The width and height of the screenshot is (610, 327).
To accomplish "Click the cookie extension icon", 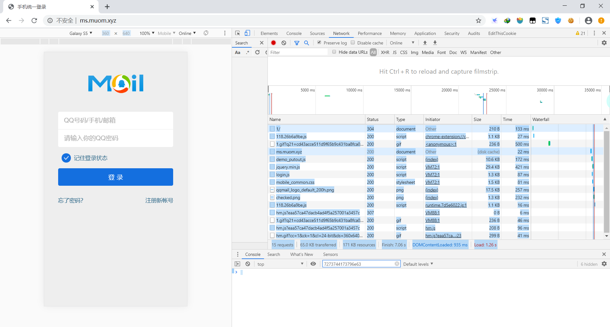I will [x=571, y=21].
